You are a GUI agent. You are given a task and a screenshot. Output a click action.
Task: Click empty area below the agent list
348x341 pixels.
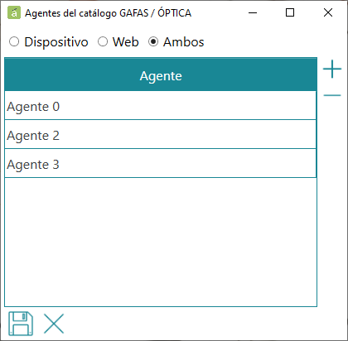click(161, 242)
